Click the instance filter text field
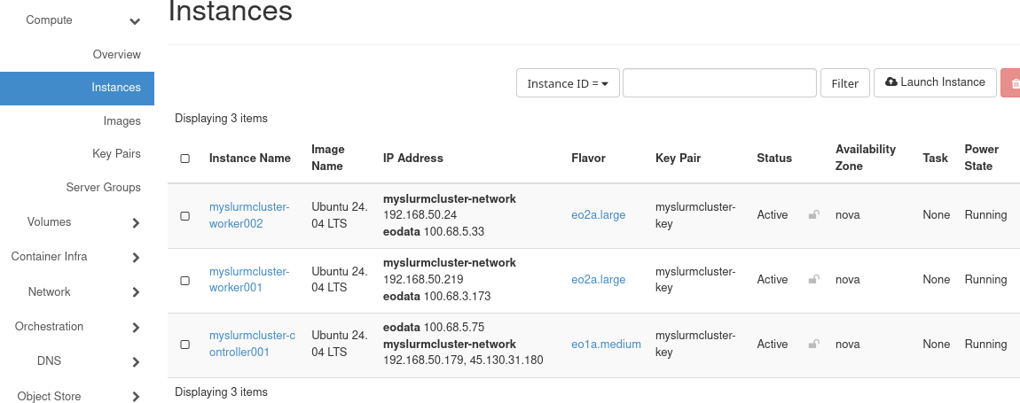 click(x=719, y=83)
